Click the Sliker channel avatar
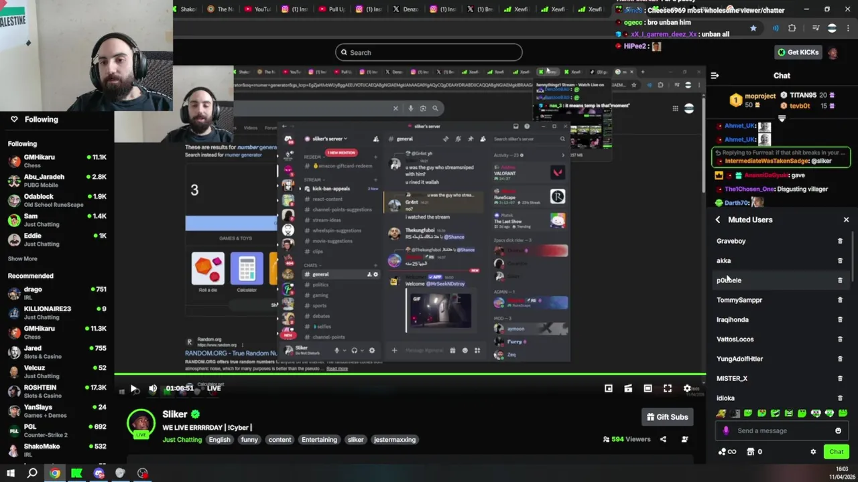 (141, 424)
